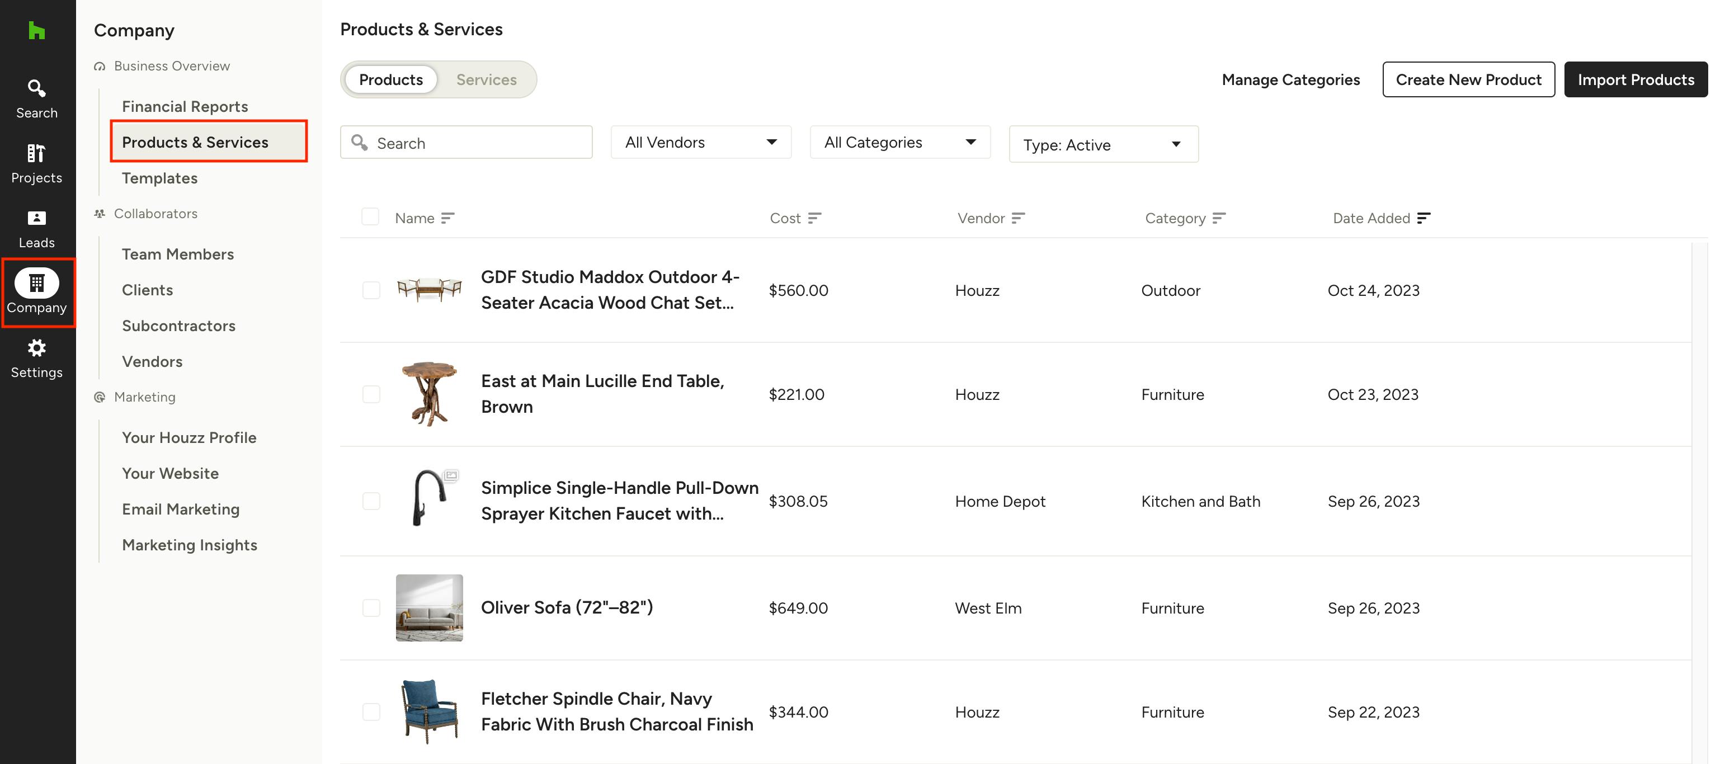Select Products & Services in sidebar
This screenshot has width=1725, height=764.
209,142
